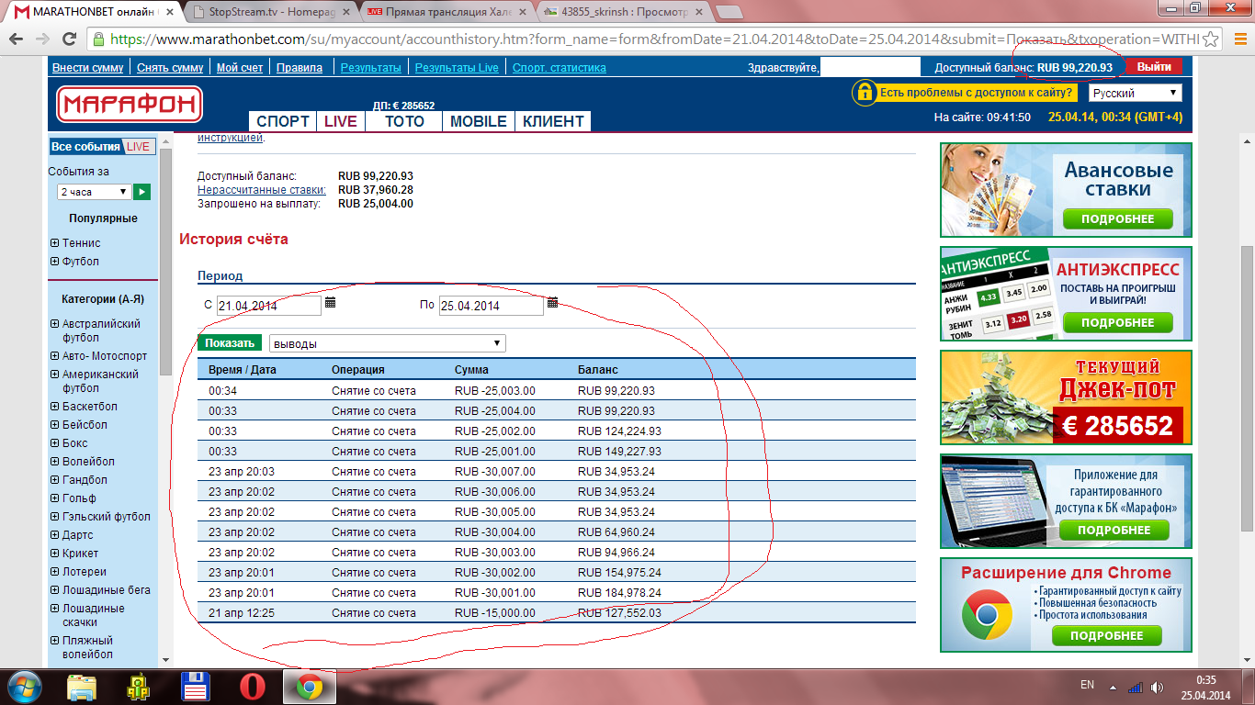Viewport: 1255px width, 705px height.
Task: Click the volume speaker tray icon
Action: click(1156, 687)
